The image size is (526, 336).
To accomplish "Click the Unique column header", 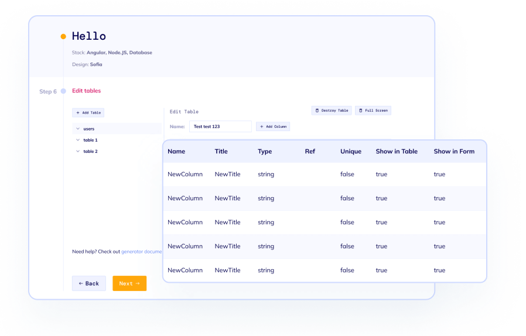I will click(x=351, y=152).
